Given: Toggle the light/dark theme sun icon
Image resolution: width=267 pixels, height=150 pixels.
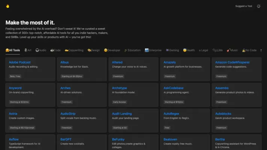Looking at the screenshot, I should 258,6.
